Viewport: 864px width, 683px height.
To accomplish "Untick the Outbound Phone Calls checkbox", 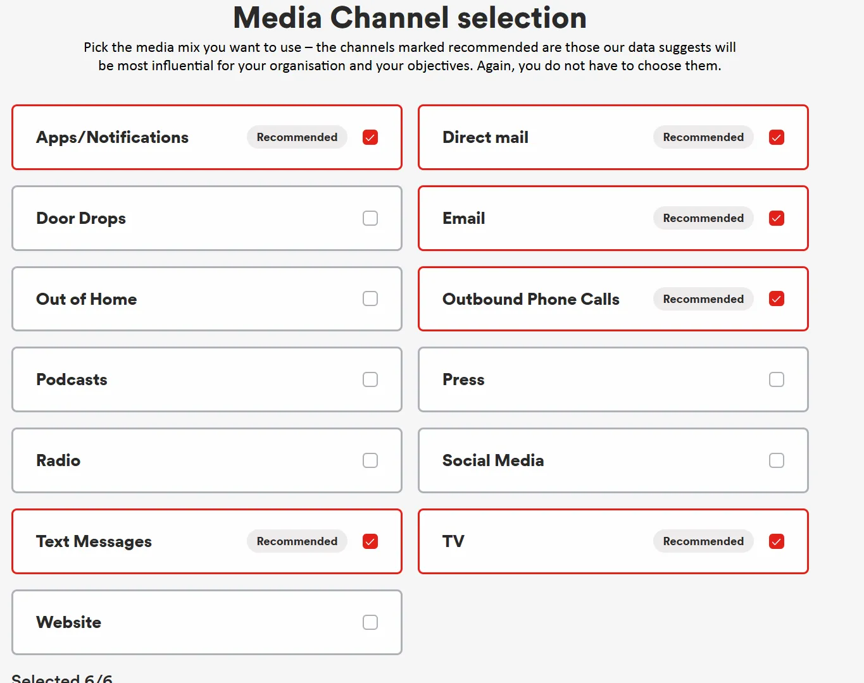I will 777,298.
